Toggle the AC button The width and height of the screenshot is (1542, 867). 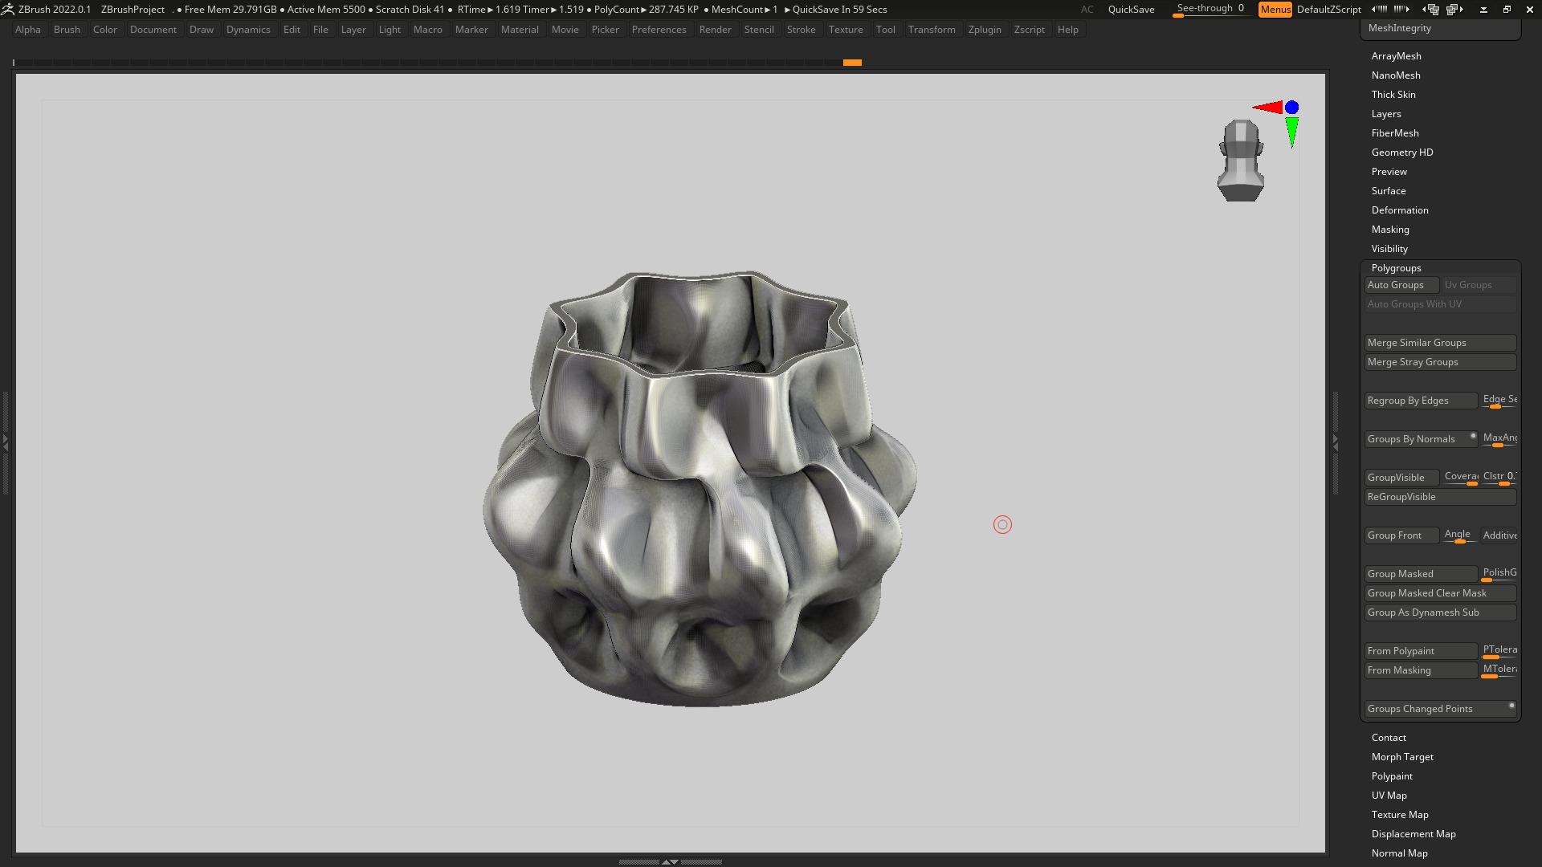pyautogui.click(x=1087, y=10)
